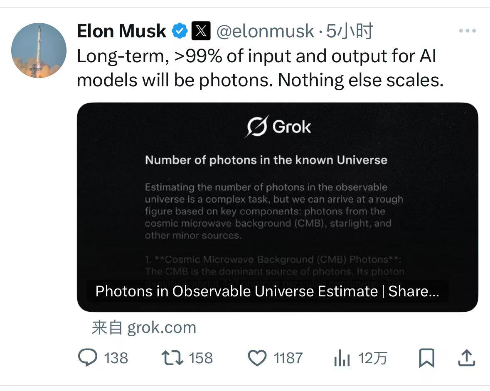Click the X affiliation badge
This screenshot has height=391, width=490.
click(x=201, y=32)
